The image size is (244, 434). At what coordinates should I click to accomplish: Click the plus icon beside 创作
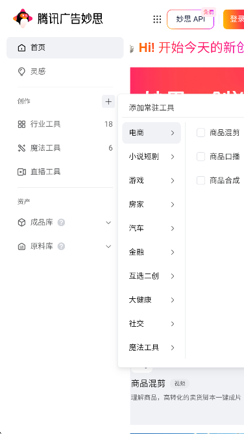click(108, 101)
